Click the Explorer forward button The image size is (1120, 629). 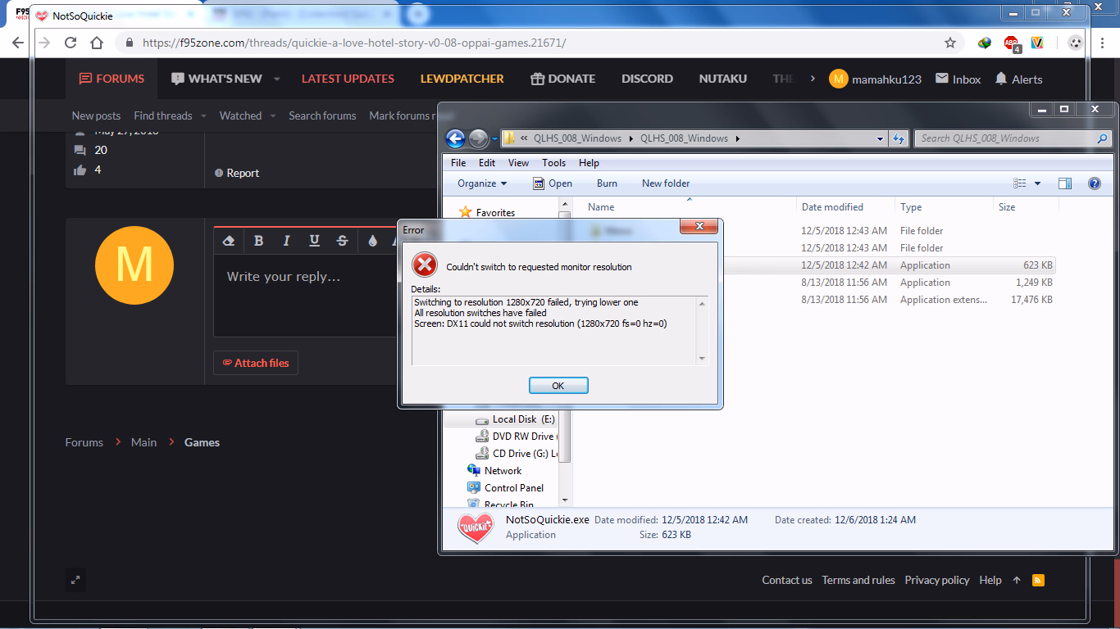click(478, 138)
